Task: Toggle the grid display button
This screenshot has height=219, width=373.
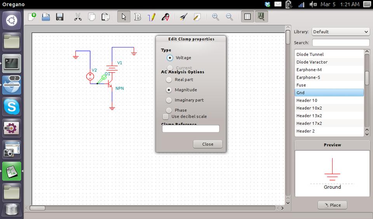Action: pyautogui.click(x=247, y=17)
